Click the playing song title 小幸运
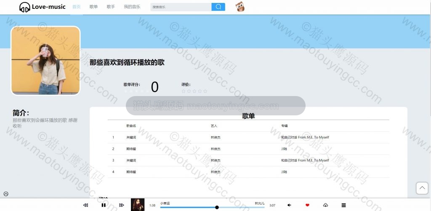Viewport: 431px width, 211px height. tap(165, 203)
